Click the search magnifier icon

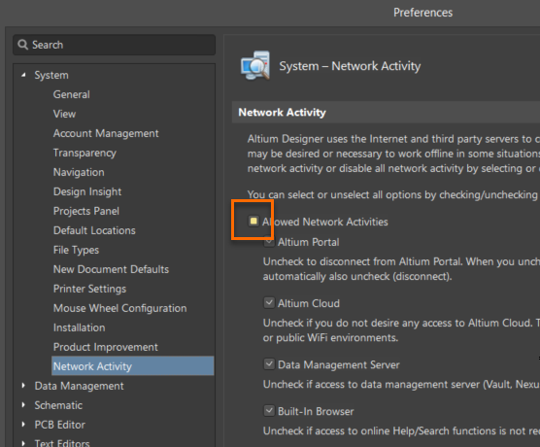22,45
